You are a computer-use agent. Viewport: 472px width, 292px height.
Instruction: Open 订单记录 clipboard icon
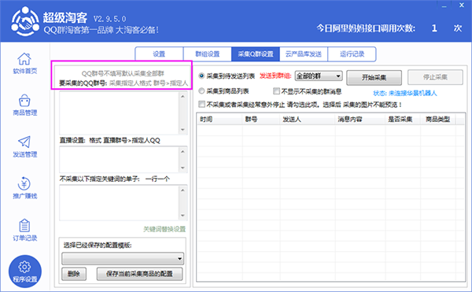pos(24,225)
